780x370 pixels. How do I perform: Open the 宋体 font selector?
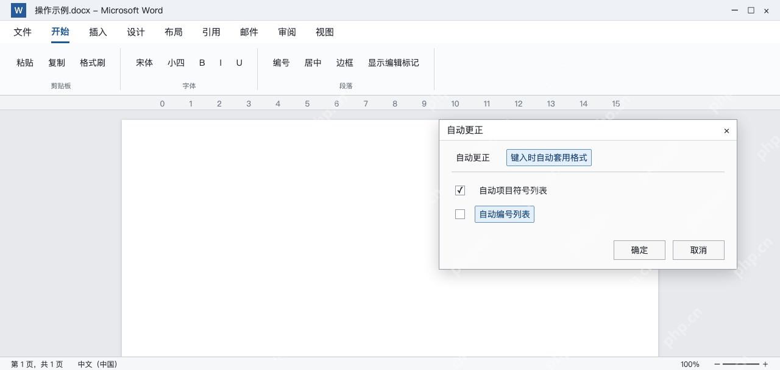tap(144, 63)
